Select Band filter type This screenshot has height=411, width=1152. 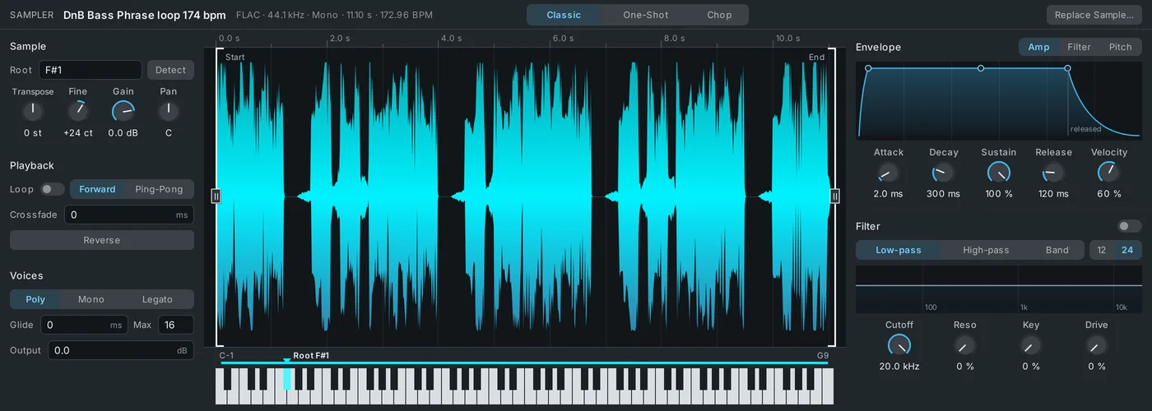pos(1057,250)
